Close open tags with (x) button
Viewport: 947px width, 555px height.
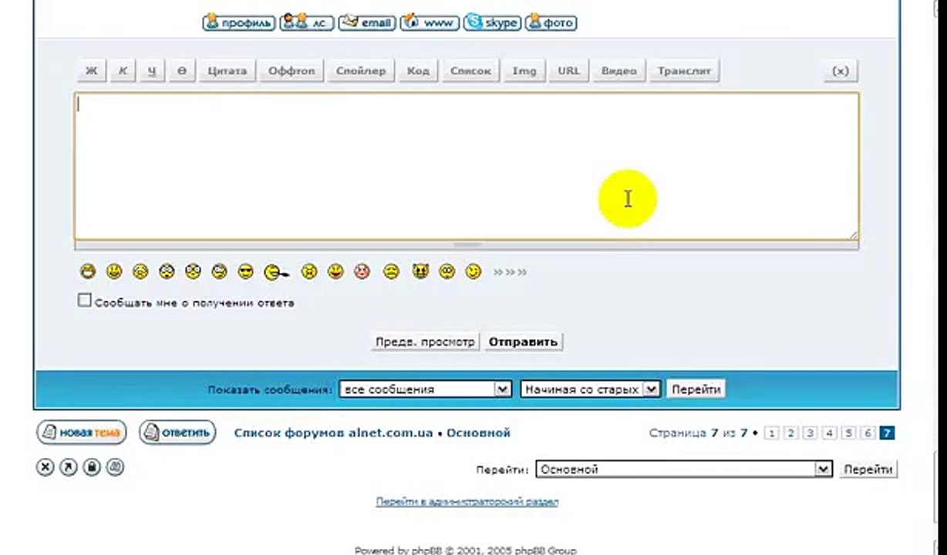[x=841, y=71]
